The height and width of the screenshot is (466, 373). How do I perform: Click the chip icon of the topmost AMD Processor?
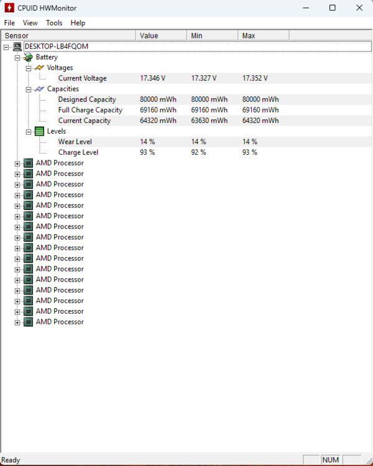click(28, 163)
